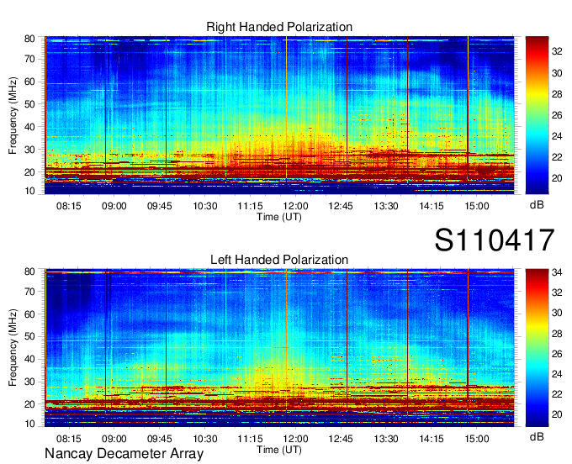Click the '20' frequency tick of right-handed plot

pos(29,172)
